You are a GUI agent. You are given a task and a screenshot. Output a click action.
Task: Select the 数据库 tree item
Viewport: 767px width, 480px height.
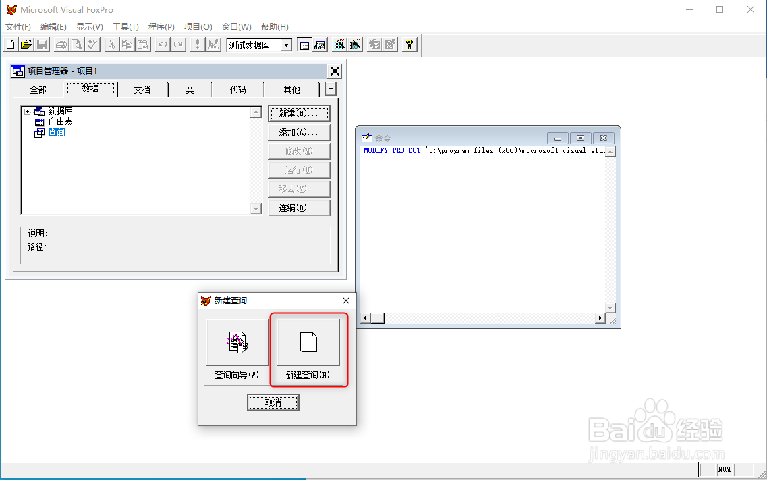(60, 111)
